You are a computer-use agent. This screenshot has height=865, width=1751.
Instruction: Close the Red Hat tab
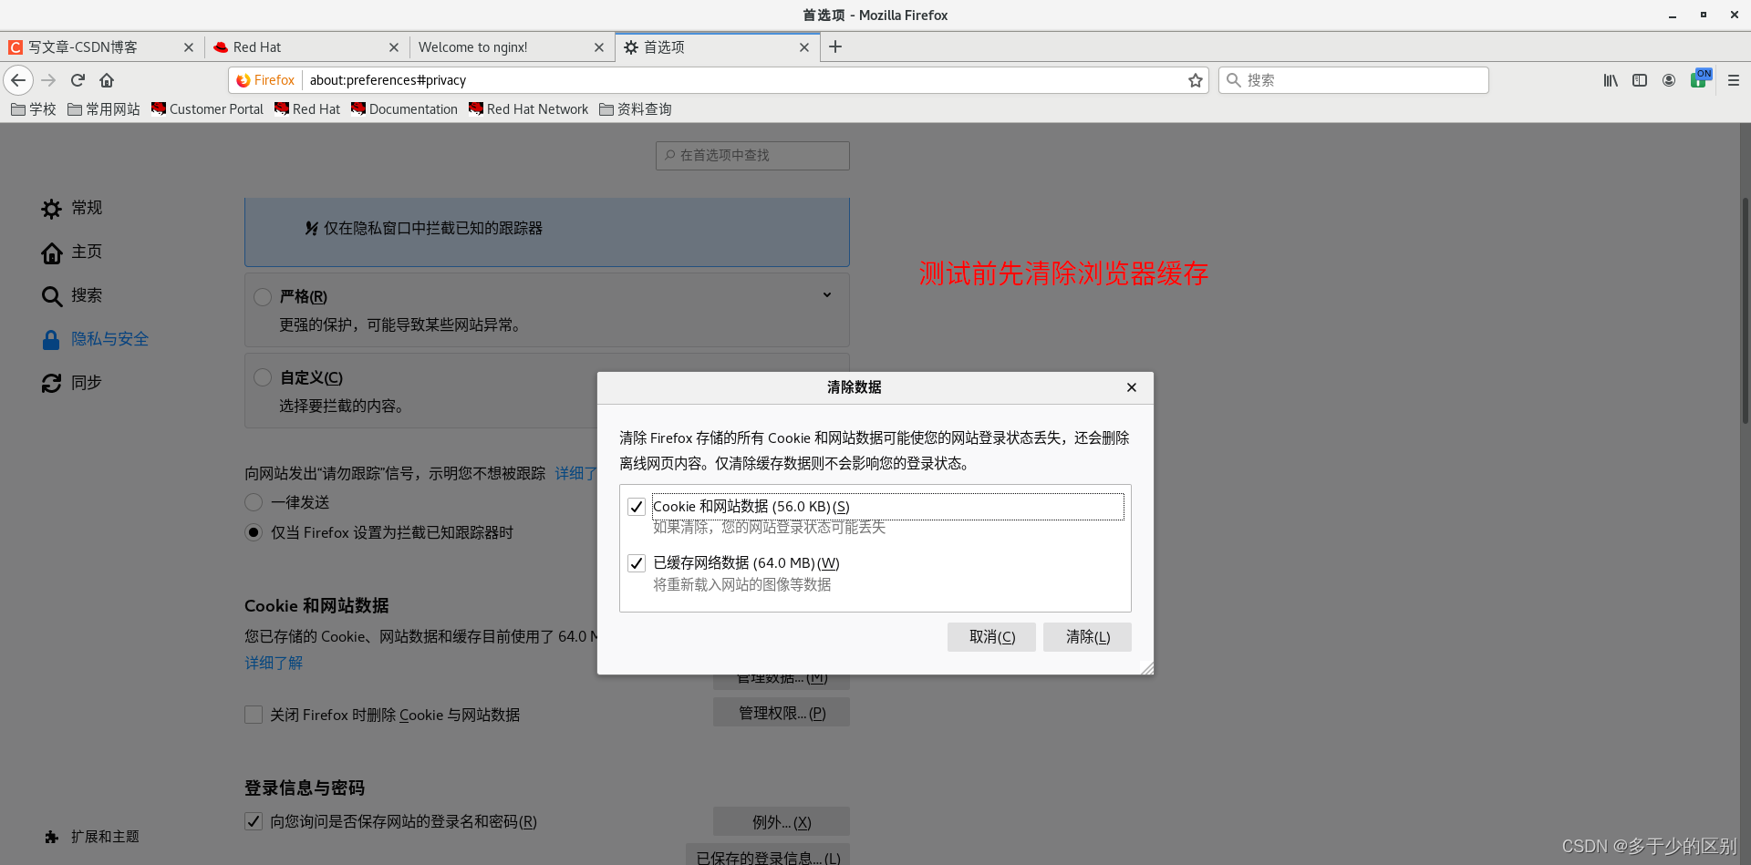click(394, 47)
